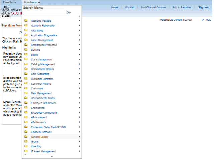The width and height of the screenshot is (214, 160).
Task: Go to the Home link
Action: [x=115, y=7]
